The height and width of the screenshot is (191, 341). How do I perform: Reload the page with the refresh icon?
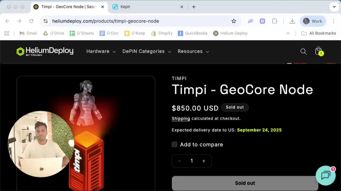pos(31,21)
